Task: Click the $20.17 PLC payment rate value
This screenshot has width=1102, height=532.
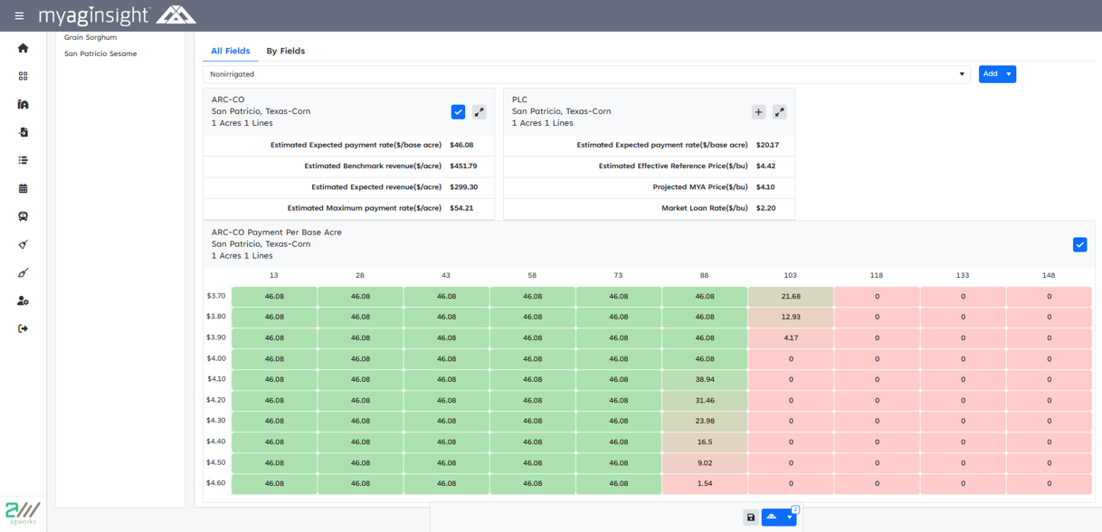Action: point(767,145)
